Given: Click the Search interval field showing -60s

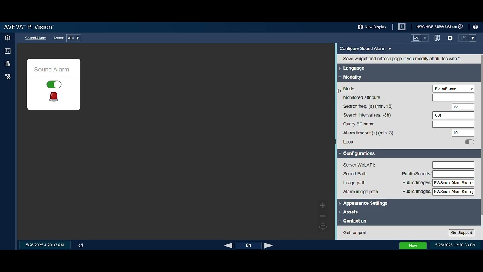Looking at the screenshot, I should pyautogui.click(x=453, y=115).
